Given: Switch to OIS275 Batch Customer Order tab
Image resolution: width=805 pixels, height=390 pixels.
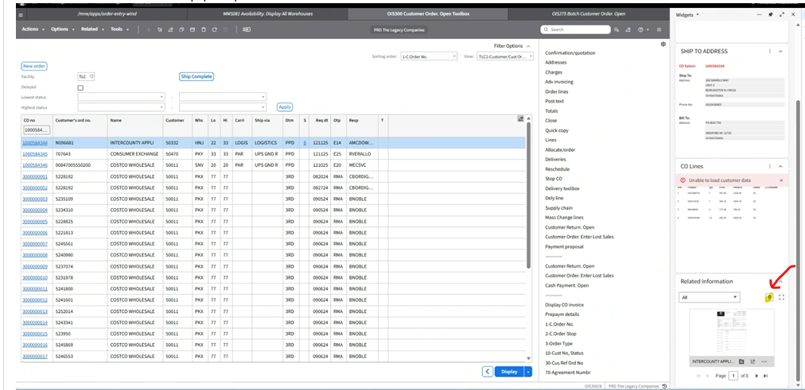Looking at the screenshot, I should pyautogui.click(x=589, y=14).
